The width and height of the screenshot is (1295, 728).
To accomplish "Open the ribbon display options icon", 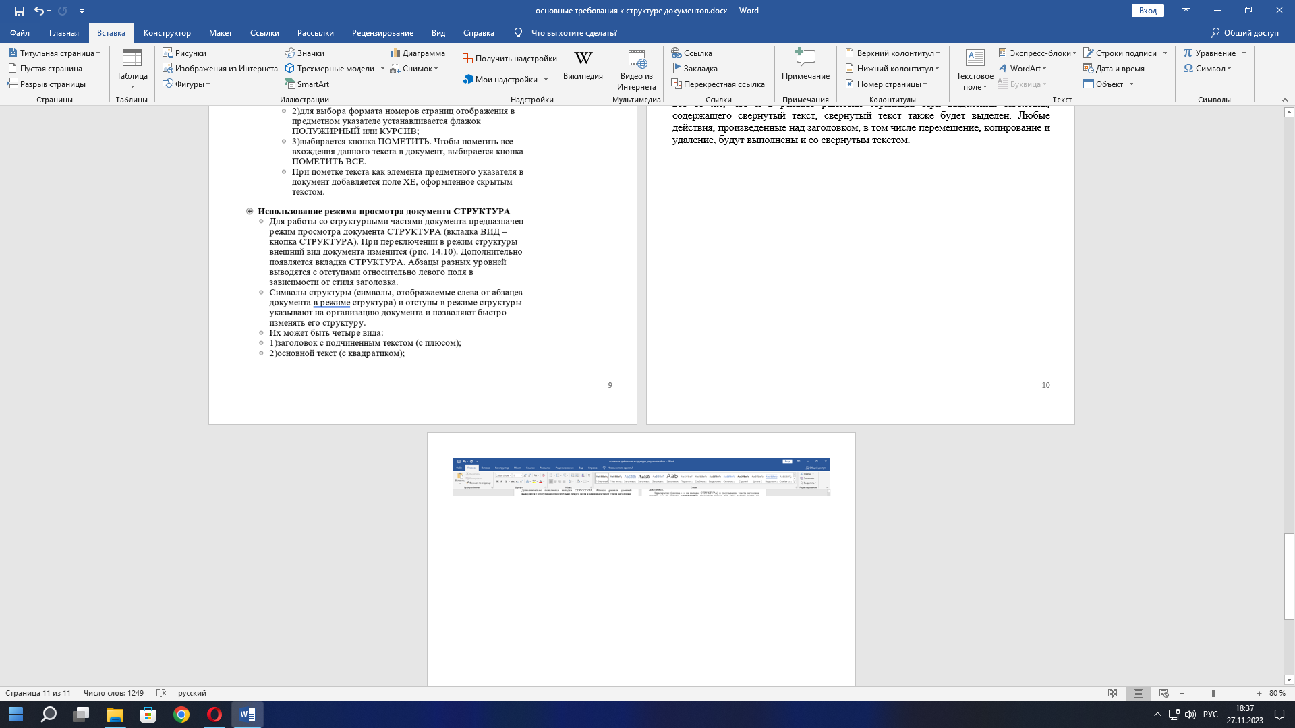I will click(1186, 11).
